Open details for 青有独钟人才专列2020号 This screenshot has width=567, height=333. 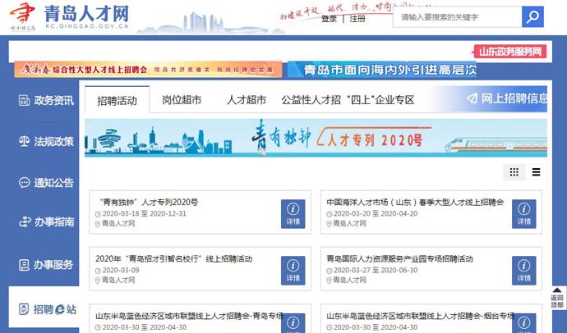293,213
